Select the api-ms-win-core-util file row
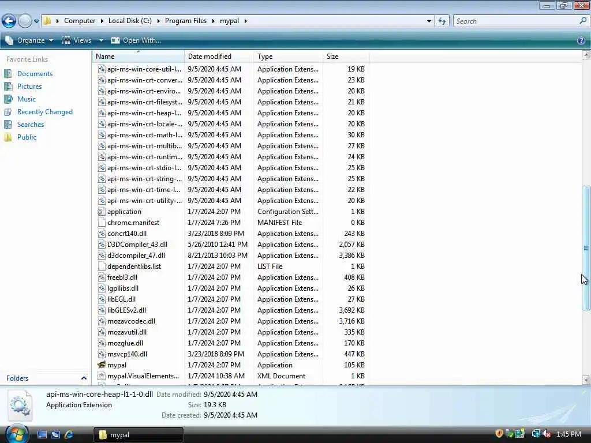 tap(231, 69)
